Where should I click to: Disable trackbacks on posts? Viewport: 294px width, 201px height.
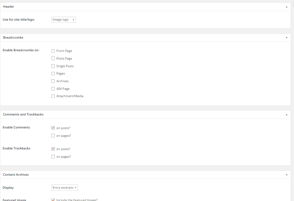[53, 149]
